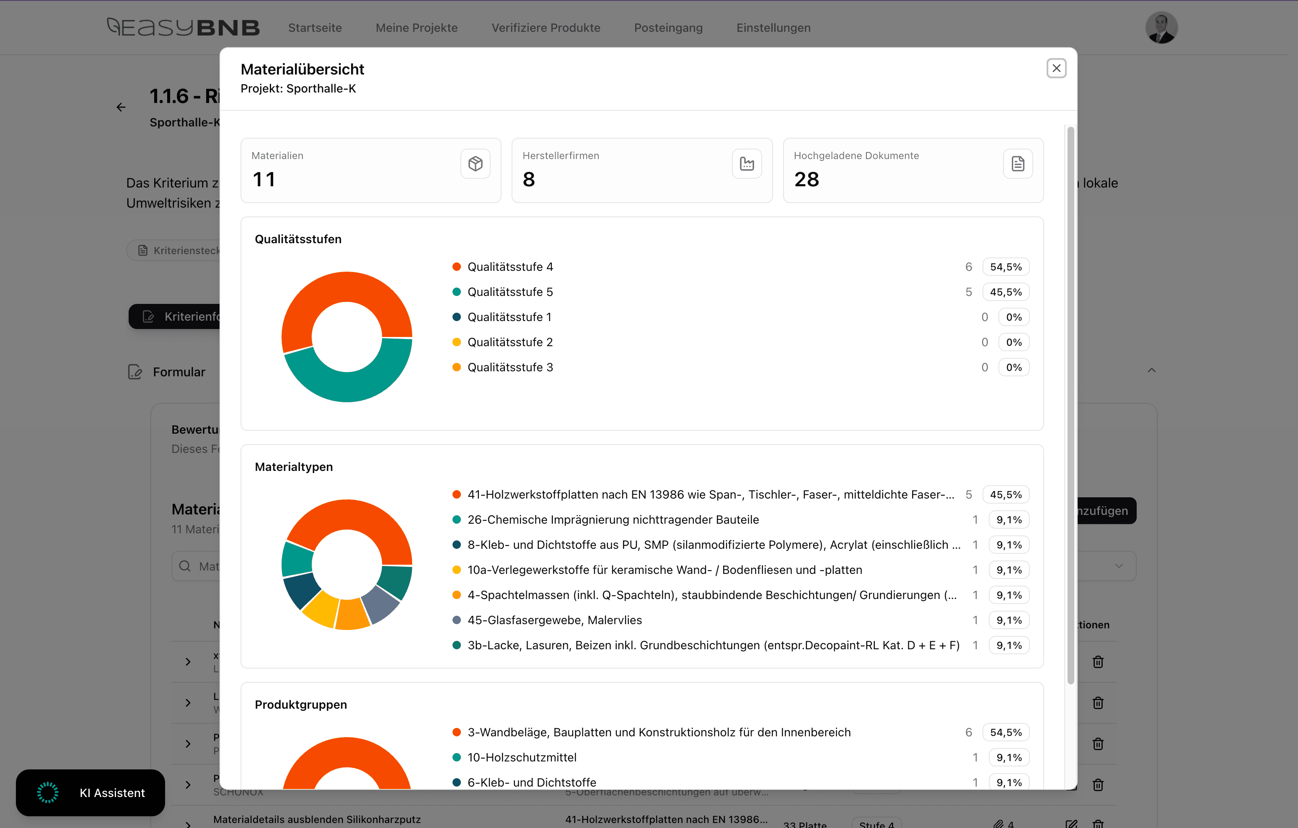
Task: Expand the first material table row
Action: click(188, 661)
